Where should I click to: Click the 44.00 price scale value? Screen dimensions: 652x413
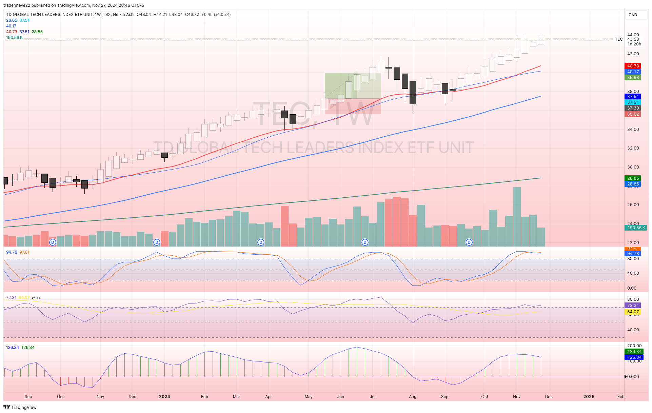click(x=633, y=35)
